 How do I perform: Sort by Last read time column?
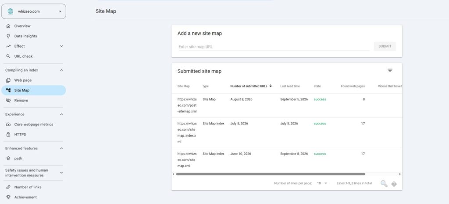point(290,86)
